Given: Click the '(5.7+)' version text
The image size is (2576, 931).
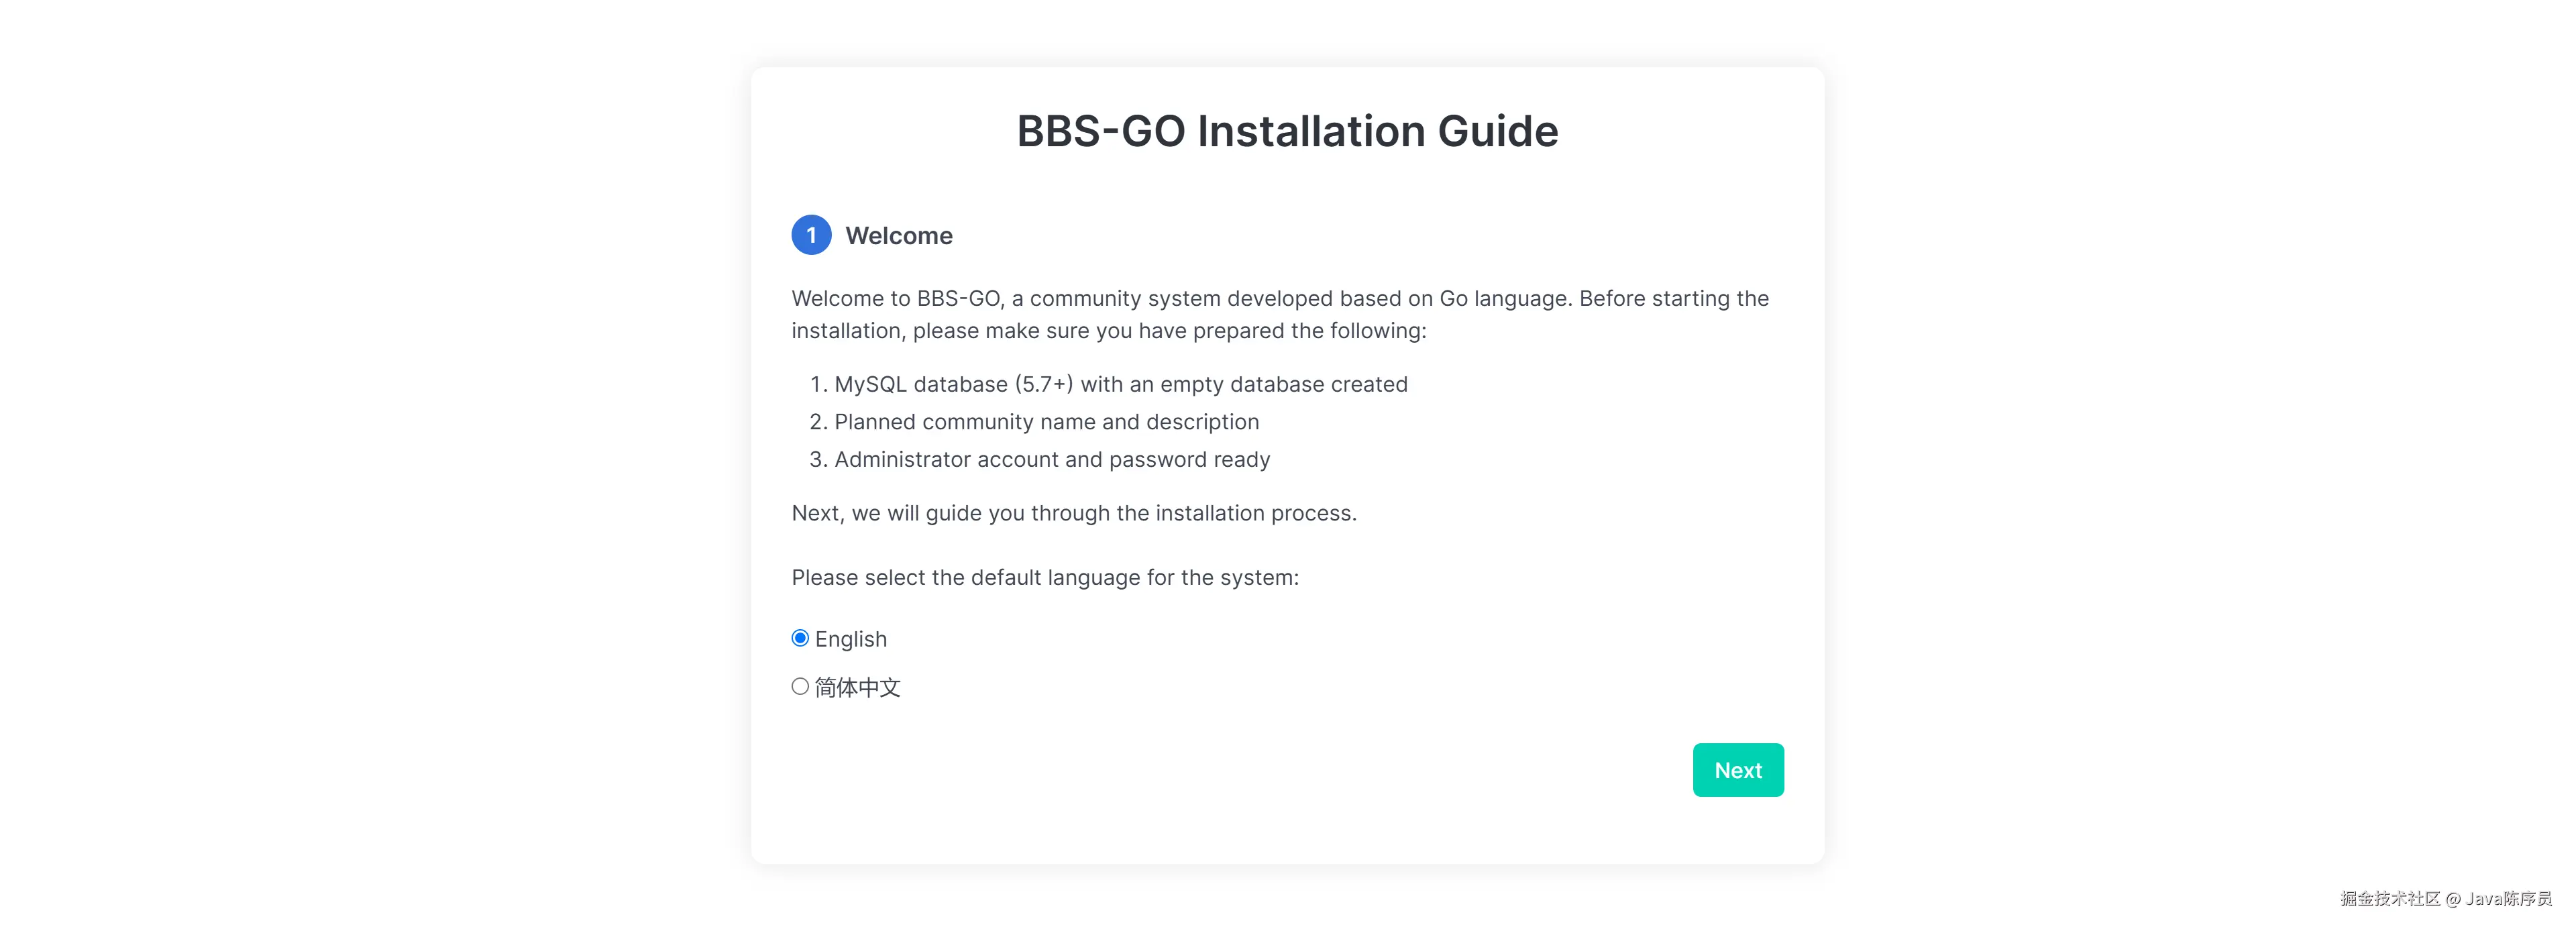Looking at the screenshot, I should pyautogui.click(x=1043, y=384).
